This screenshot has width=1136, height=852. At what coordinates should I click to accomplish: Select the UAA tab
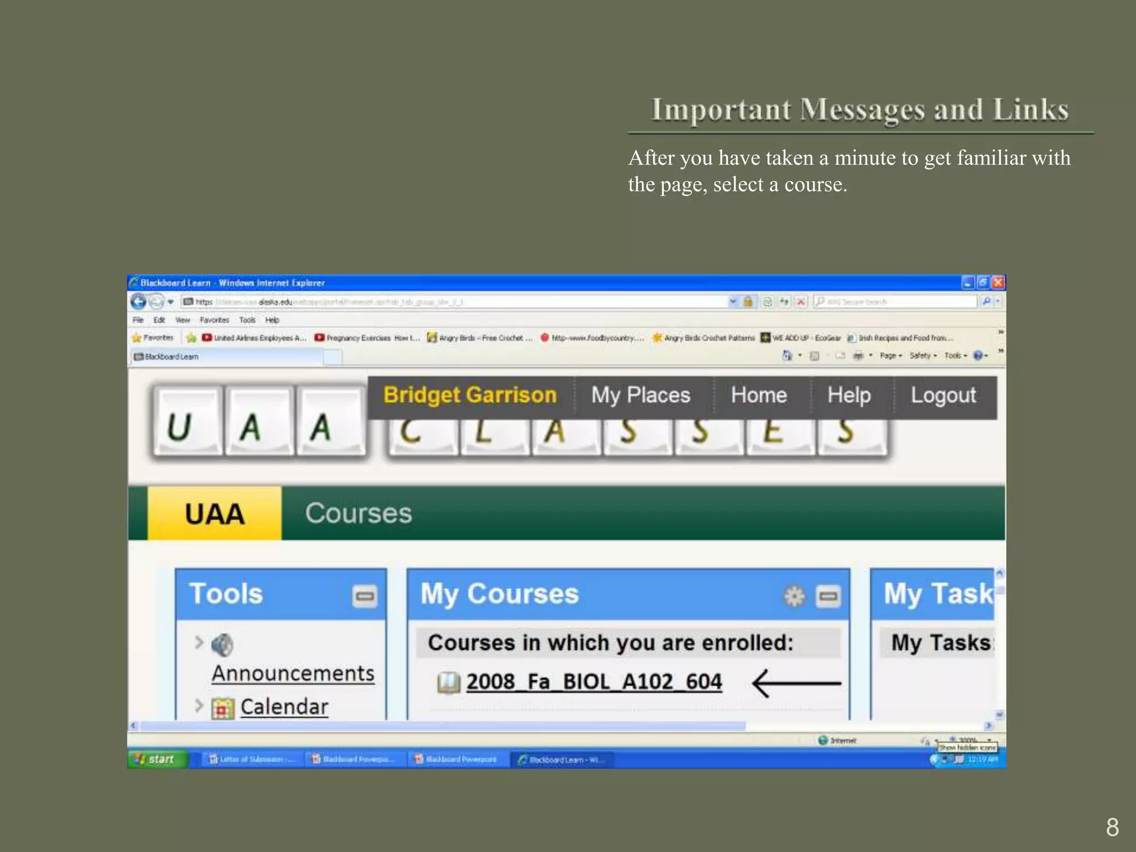point(214,514)
